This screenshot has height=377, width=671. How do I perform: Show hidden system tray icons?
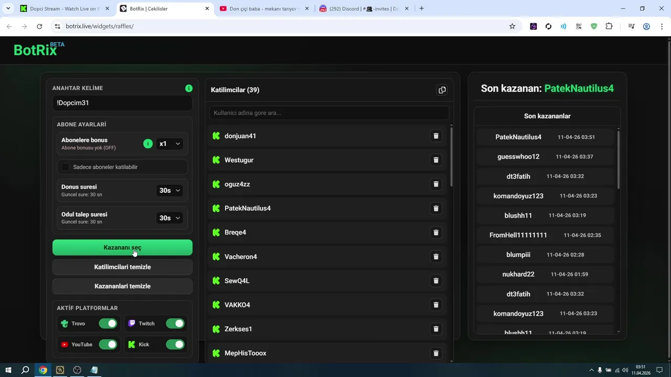point(592,370)
